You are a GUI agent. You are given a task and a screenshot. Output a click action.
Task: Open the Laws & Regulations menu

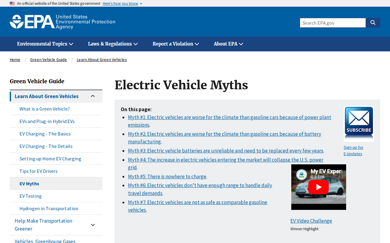pyautogui.click(x=113, y=44)
